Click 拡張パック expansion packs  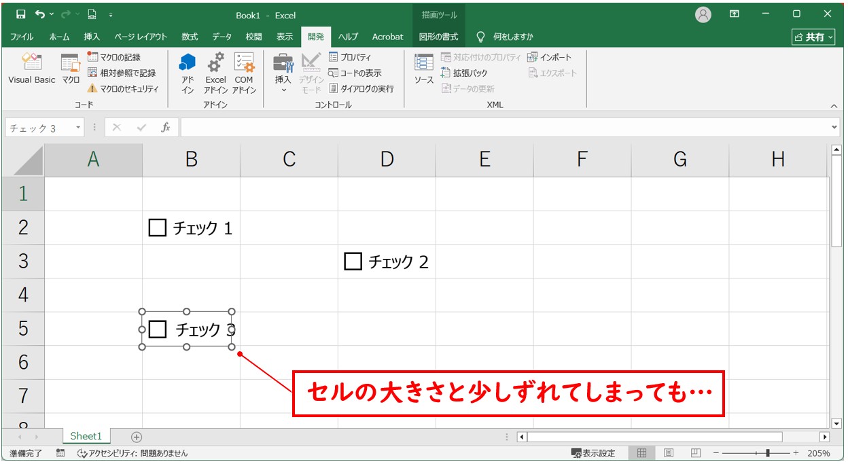tap(464, 73)
